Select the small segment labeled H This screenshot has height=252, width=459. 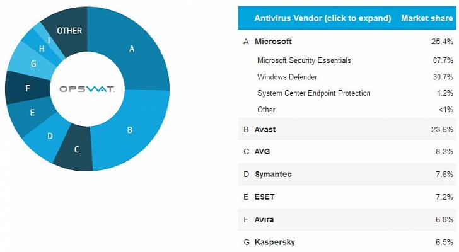(x=41, y=49)
